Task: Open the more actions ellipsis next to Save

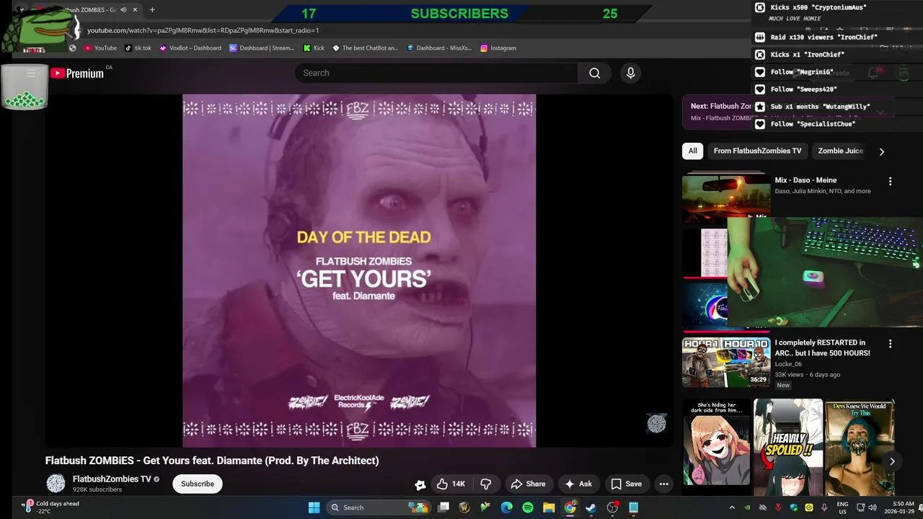Action: [664, 484]
